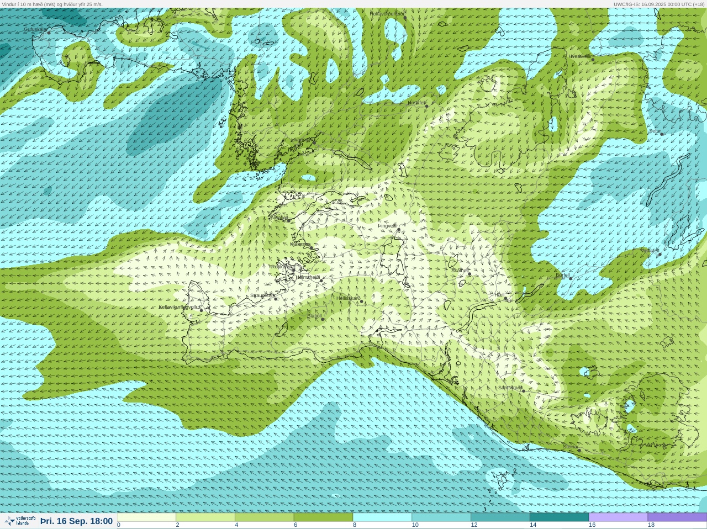This screenshot has width=707, height=529.
Task: Click the Straumsvík station marker
Action: point(276,299)
